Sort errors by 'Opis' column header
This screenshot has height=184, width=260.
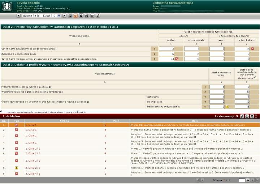(x=195, y=120)
